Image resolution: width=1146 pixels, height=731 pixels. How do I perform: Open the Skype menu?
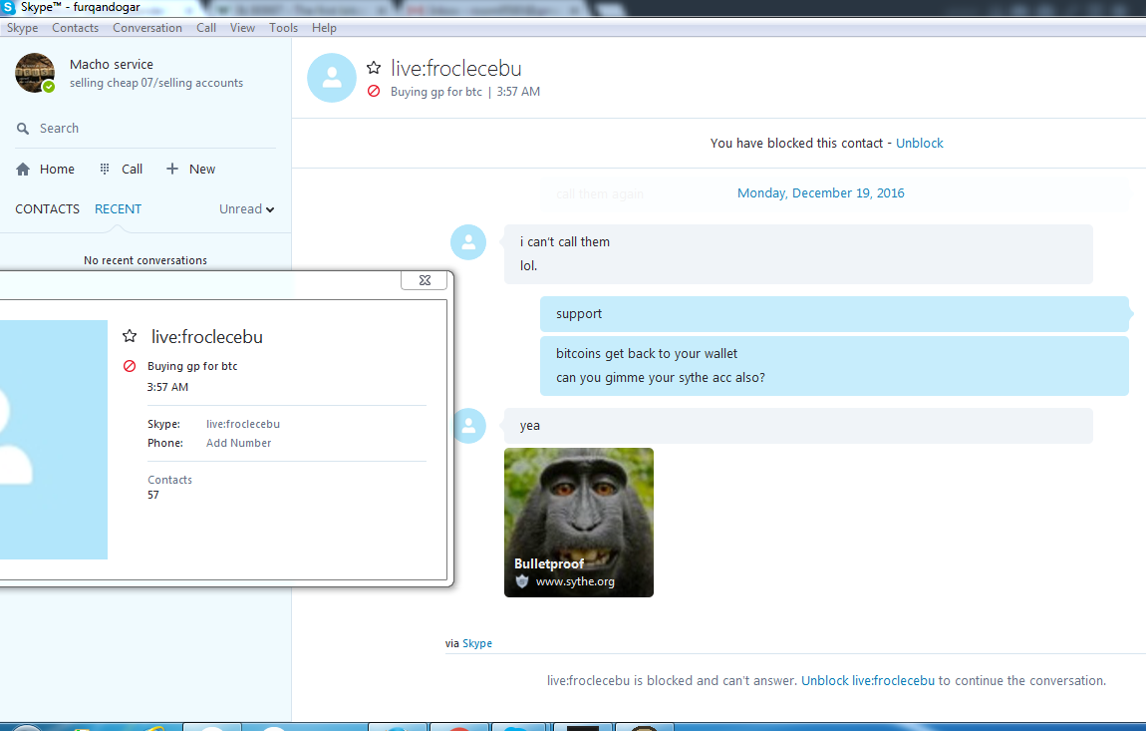(x=22, y=28)
